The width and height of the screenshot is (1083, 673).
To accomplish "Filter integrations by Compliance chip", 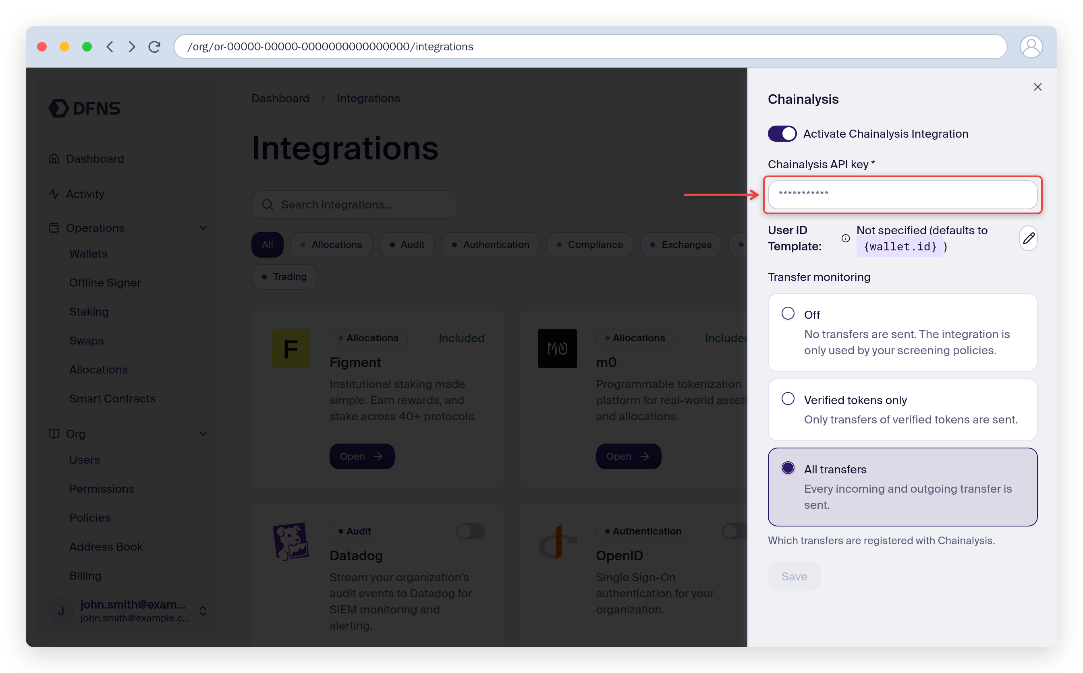I will (589, 244).
